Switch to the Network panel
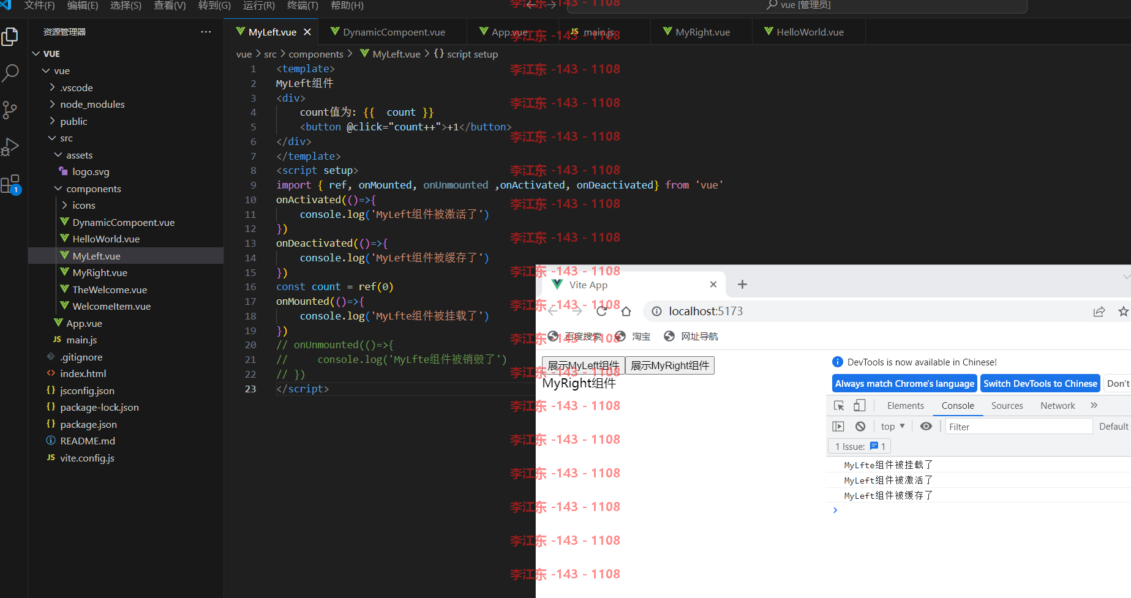Image resolution: width=1131 pixels, height=598 pixels. click(x=1058, y=406)
